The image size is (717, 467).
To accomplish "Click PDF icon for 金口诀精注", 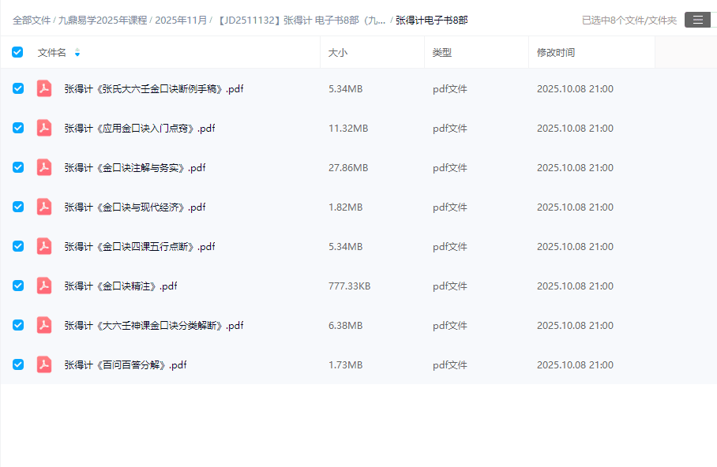I will [44, 286].
